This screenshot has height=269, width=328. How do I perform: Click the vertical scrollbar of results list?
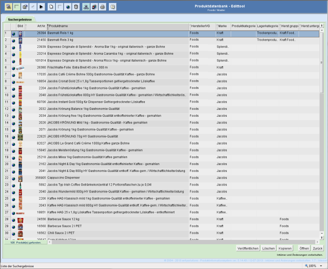click(322, 137)
